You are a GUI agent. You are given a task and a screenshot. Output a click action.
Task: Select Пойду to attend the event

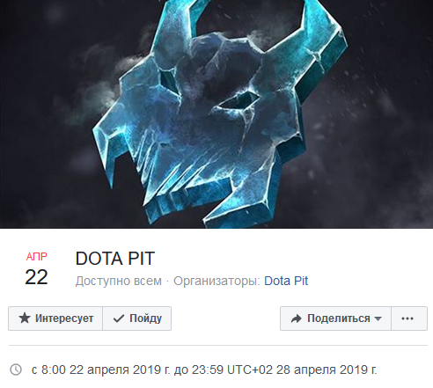point(137,318)
